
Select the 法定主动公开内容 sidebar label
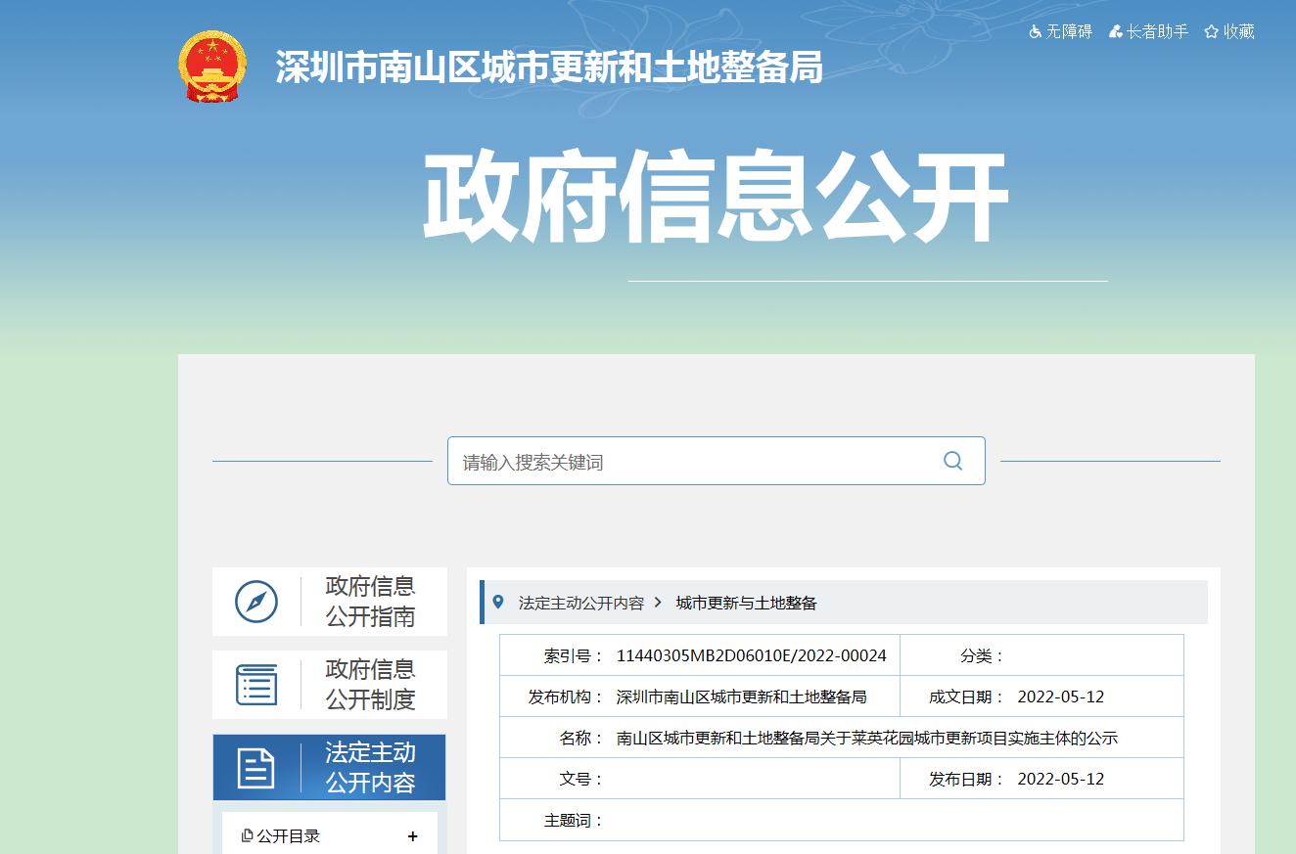370,768
